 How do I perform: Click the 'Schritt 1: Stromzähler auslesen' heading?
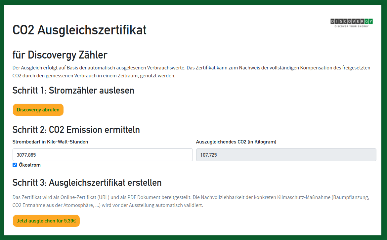[73, 91]
